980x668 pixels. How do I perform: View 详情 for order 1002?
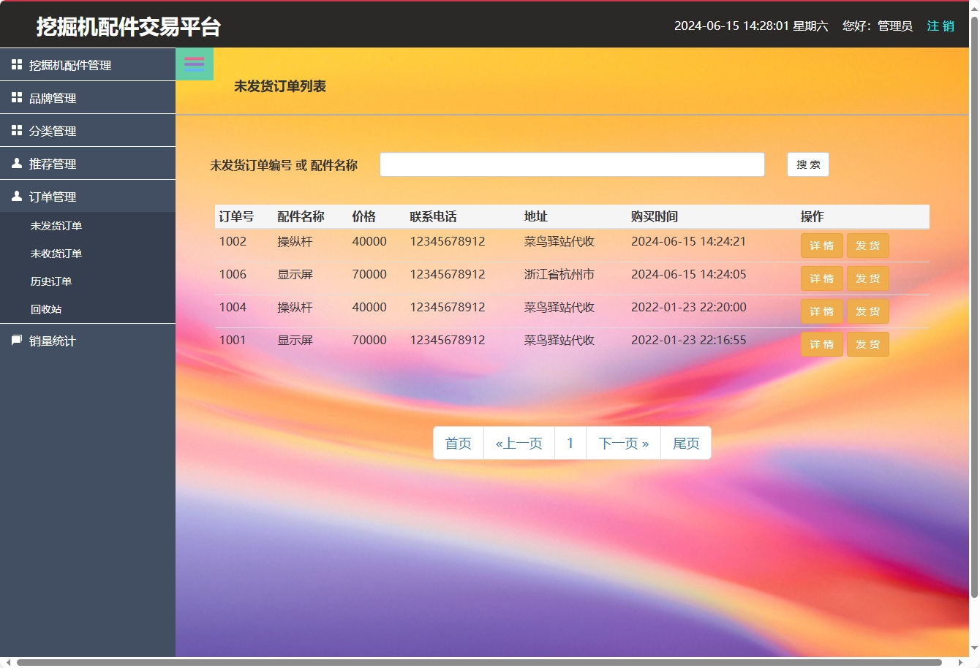pos(821,246)
